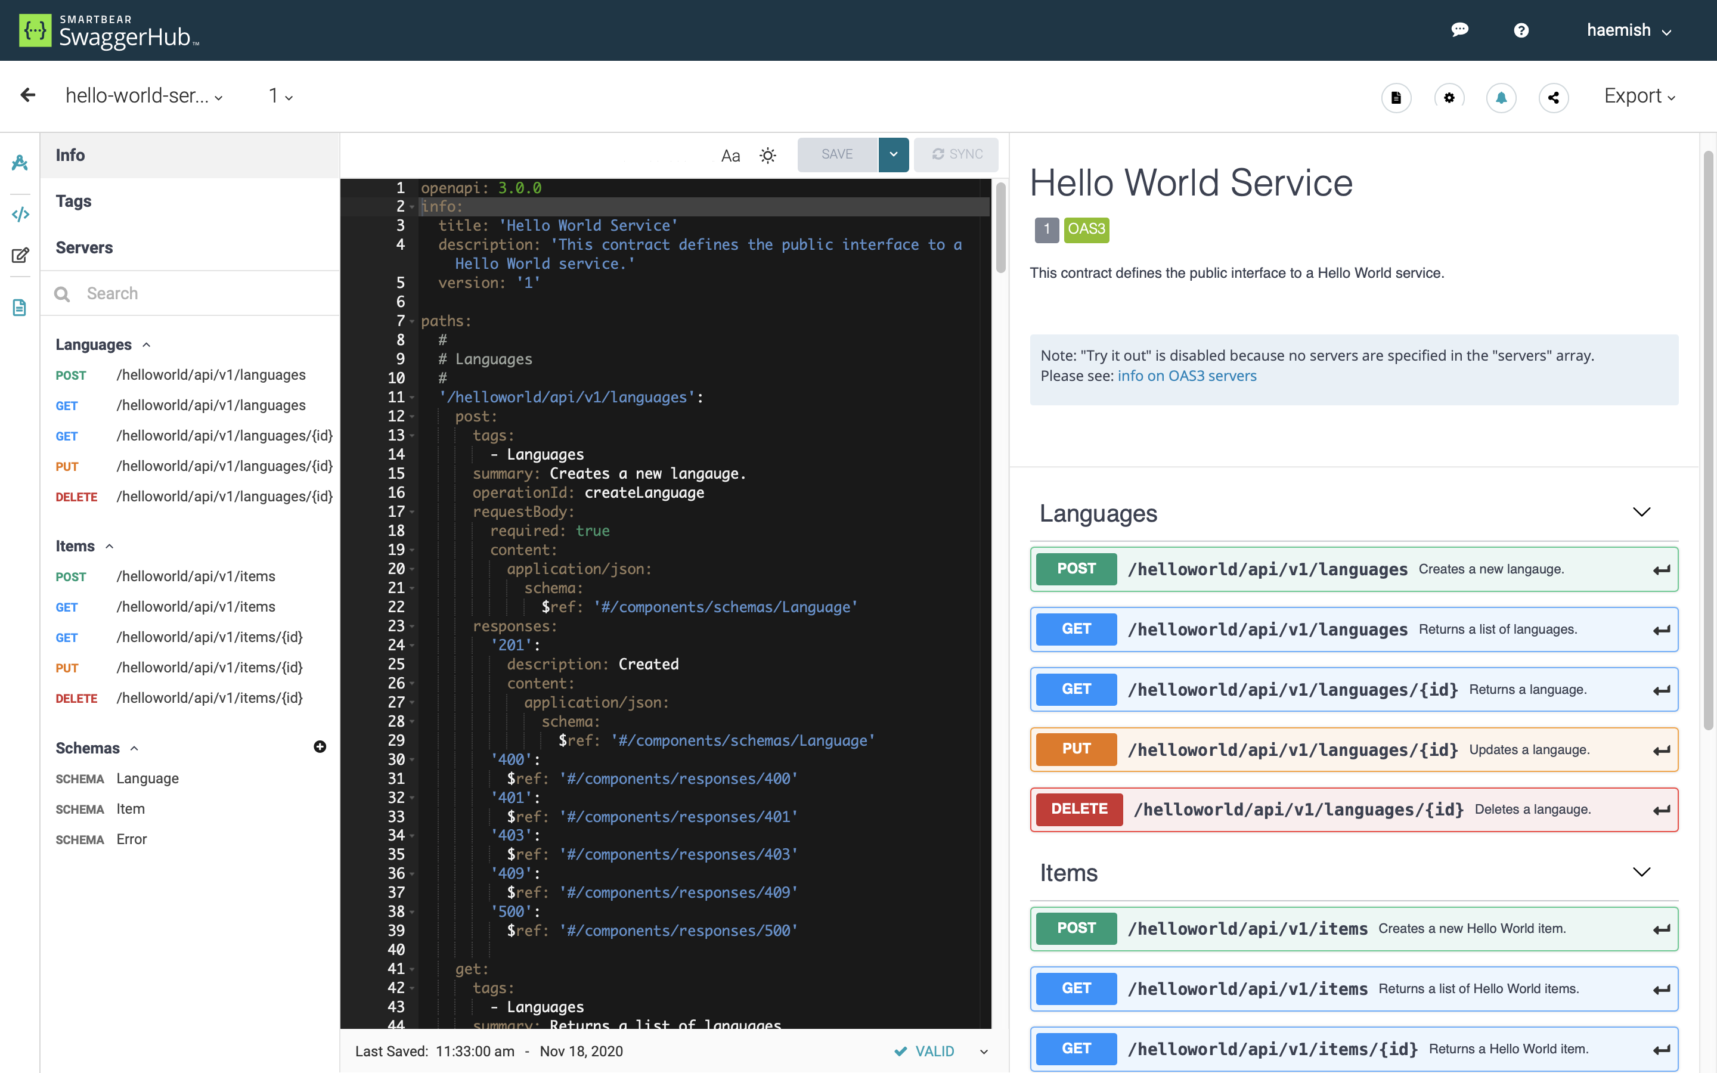Image resolution: width=1717 pixels, height=1073 pixels.
Task: Open the Export dropdown menu
Action: click(1638, 96)
